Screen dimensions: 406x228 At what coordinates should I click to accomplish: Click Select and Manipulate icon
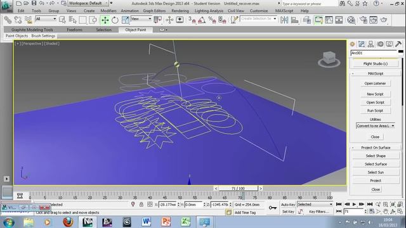[x=169, y=20]
